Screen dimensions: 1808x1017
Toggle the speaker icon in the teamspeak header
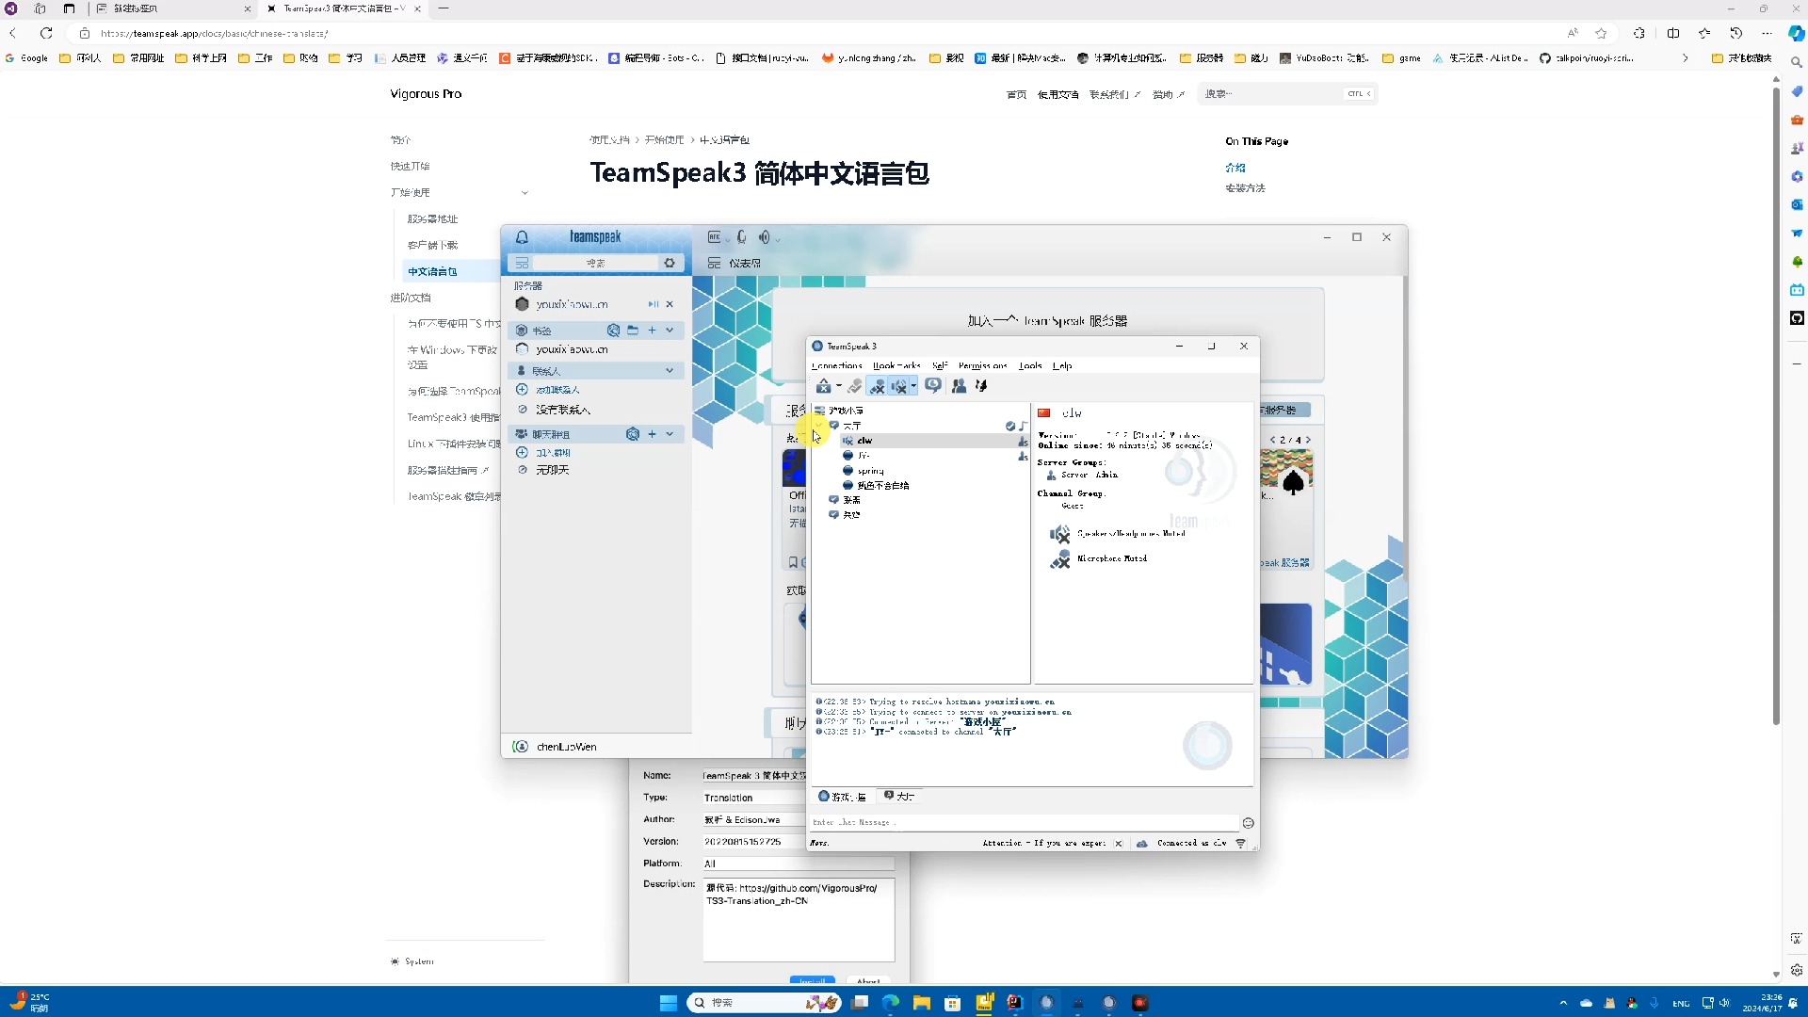(x=764, y=237)
